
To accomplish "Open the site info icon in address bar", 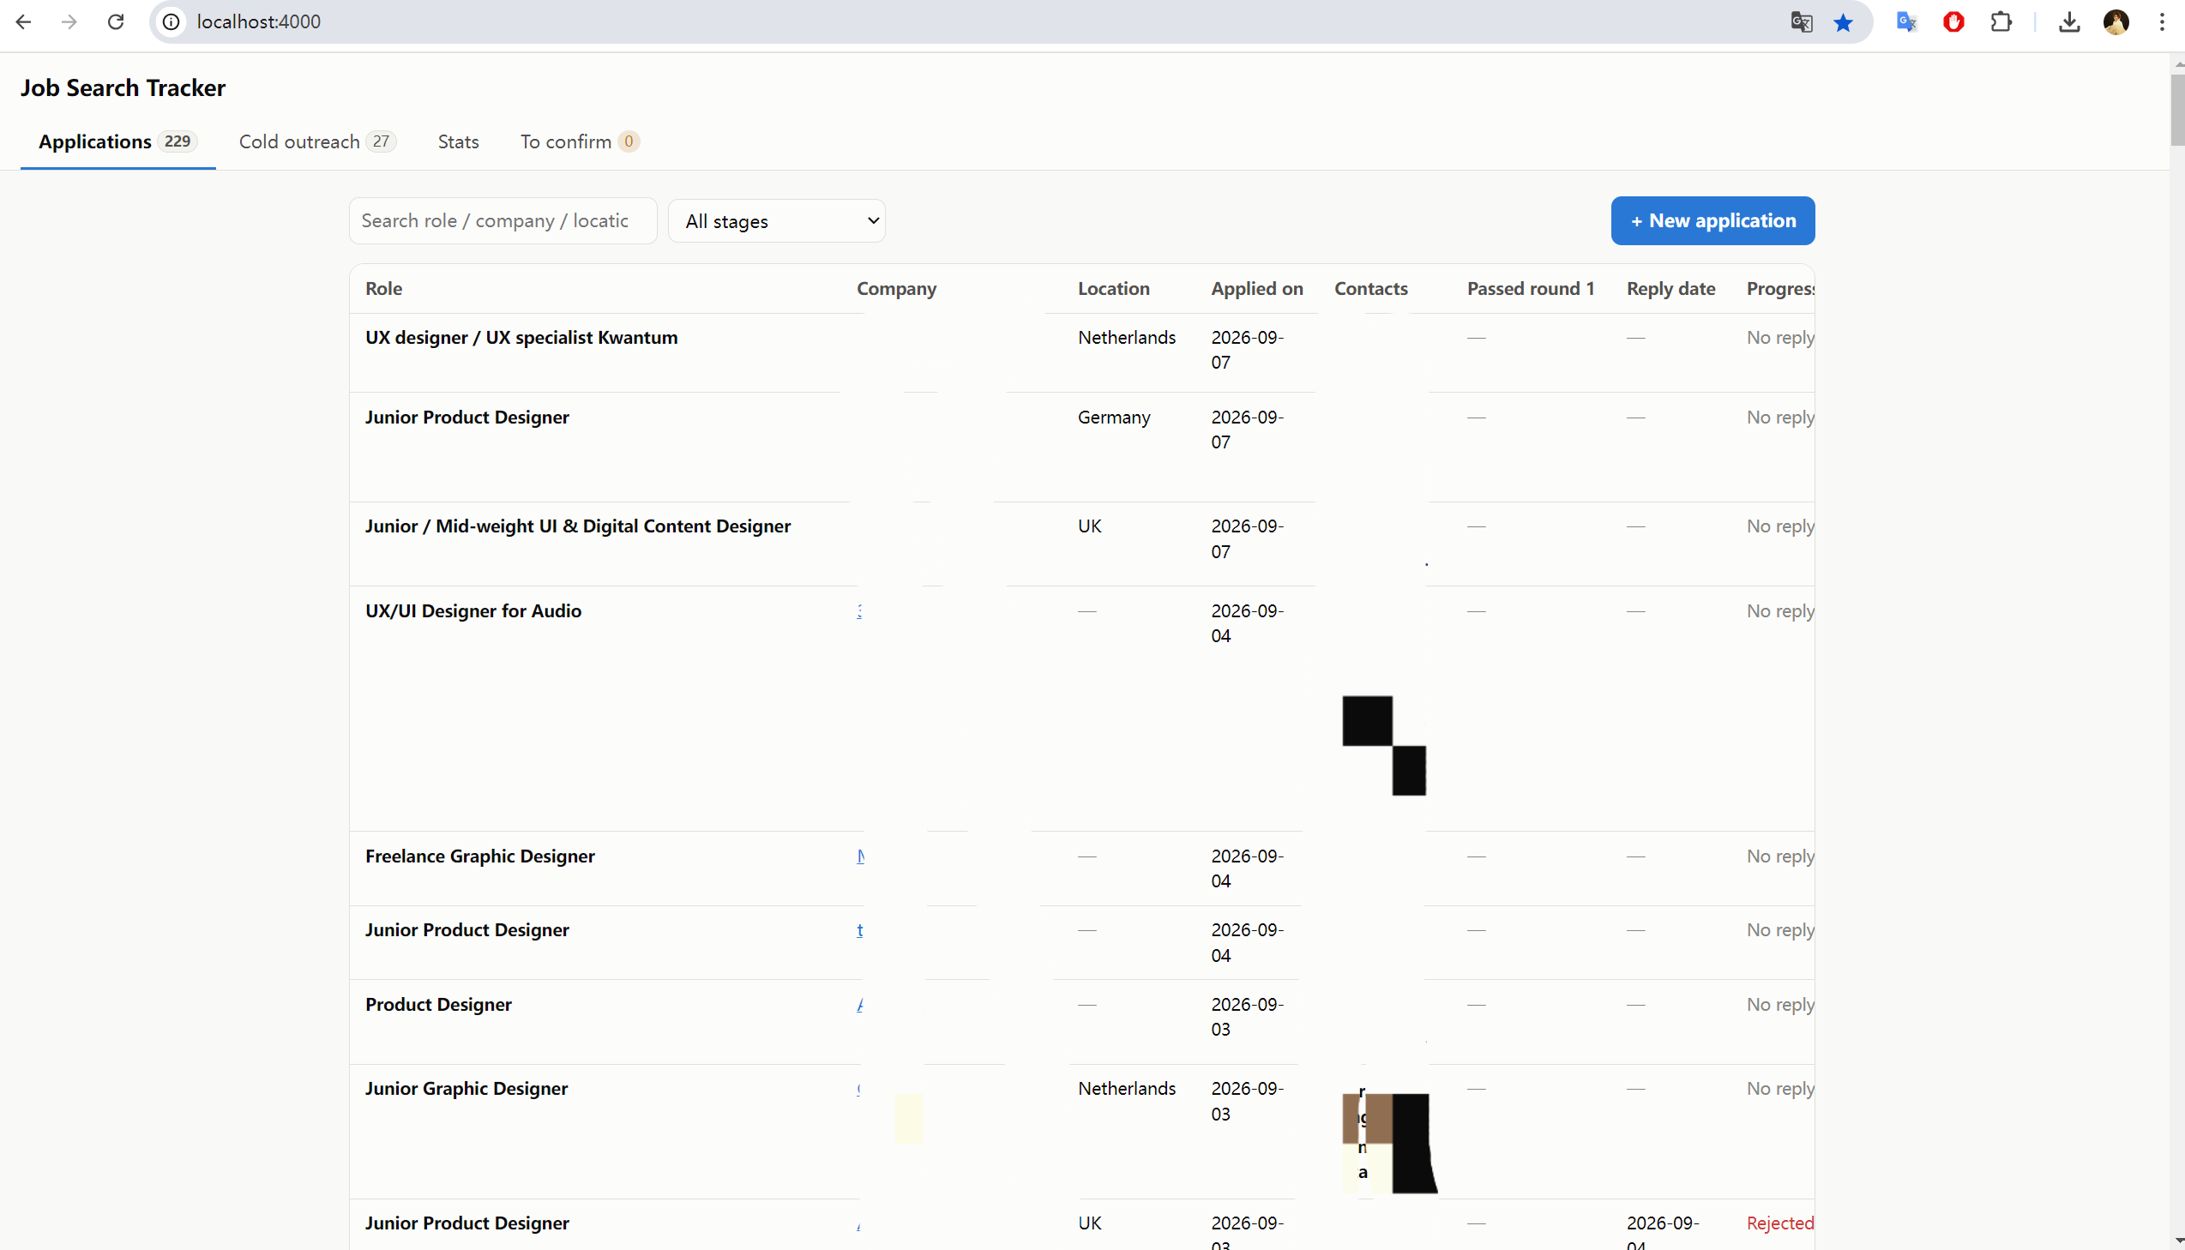I will [171, 21].
